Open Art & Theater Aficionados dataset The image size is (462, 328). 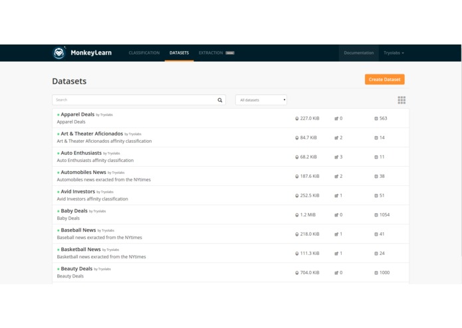[x=92, y=133]
